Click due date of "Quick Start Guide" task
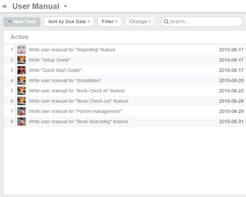This screenshot has width=246, height=197. pos(231,70)
